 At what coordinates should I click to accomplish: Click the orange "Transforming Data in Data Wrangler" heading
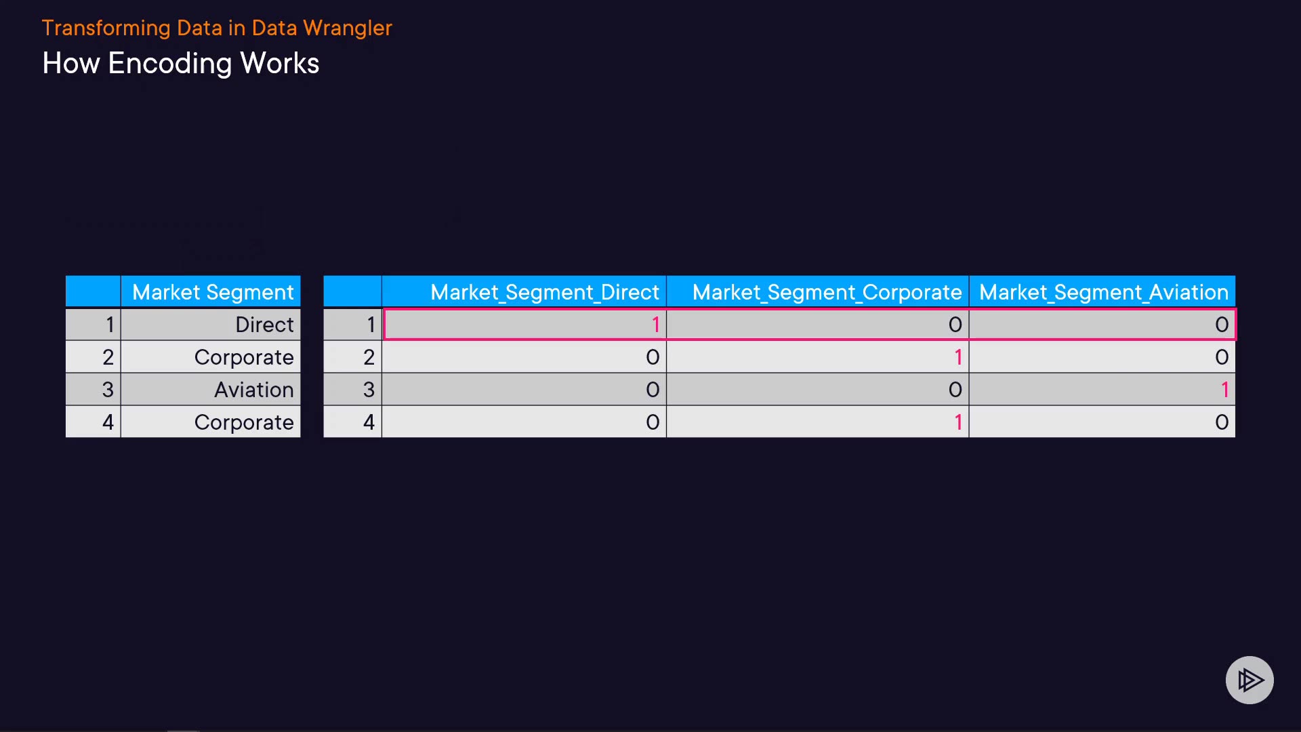tap(217, 28)
